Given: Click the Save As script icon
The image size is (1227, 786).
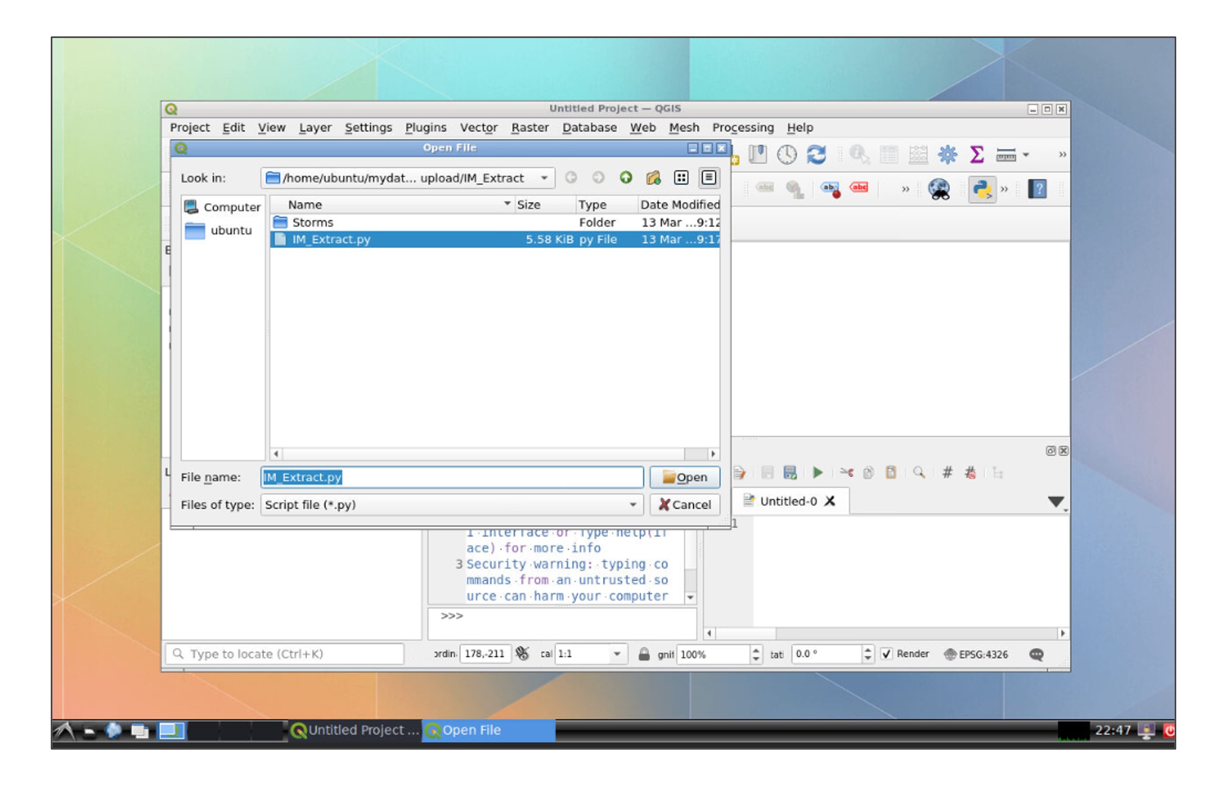Looking at the screenshot, I should [789, 472].
